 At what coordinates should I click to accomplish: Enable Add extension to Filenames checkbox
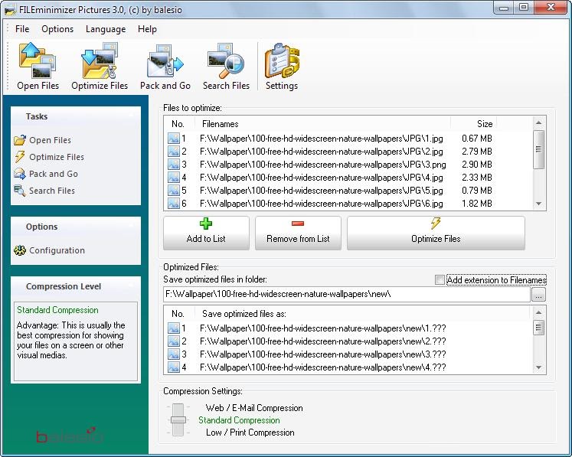(x=440, y=279)
